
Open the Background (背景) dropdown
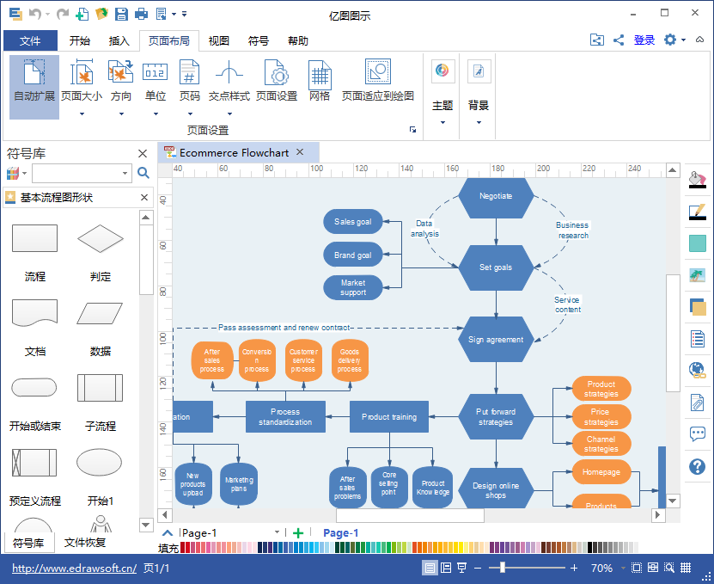479,93
